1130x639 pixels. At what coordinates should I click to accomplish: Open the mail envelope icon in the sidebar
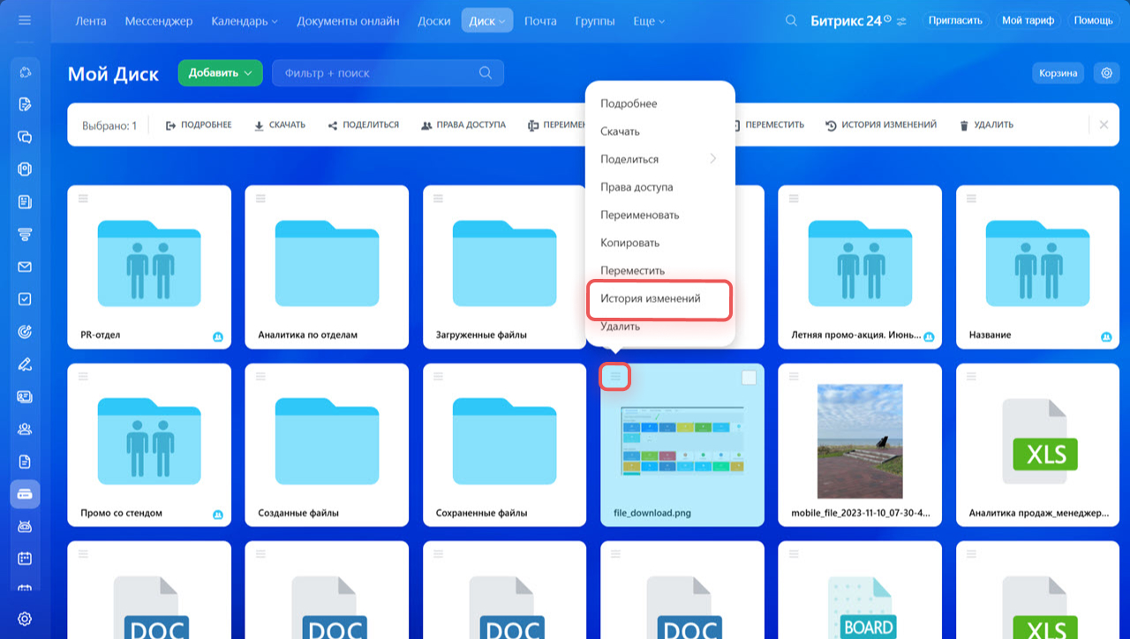pos(25,267)
